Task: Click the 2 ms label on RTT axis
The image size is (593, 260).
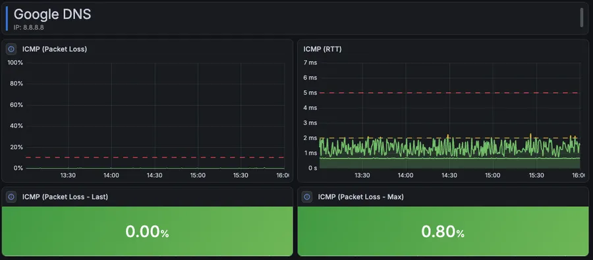Action: tap(310, 138)
